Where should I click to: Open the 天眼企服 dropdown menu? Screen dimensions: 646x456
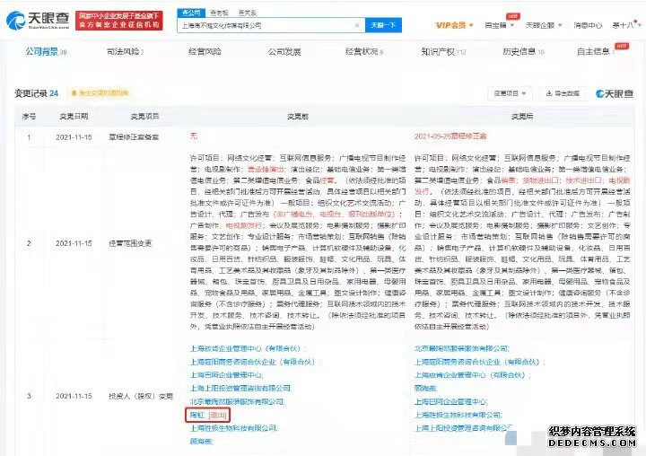[x=544, y=25]
